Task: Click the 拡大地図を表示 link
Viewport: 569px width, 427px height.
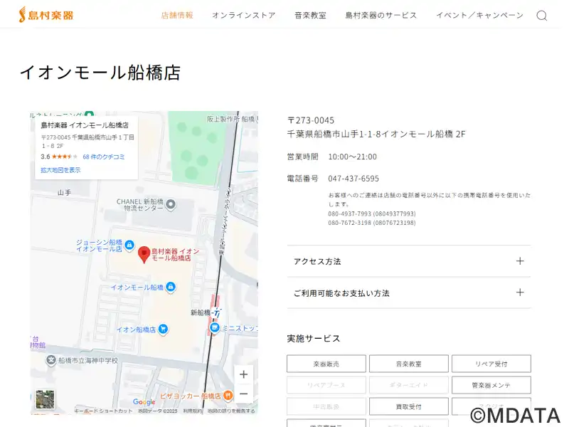Action: [60, 170]
